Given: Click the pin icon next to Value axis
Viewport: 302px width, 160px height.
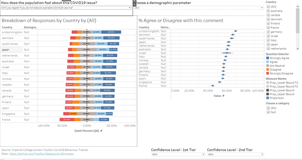Looking at the screenshot, I should click(x=224, y=96).
